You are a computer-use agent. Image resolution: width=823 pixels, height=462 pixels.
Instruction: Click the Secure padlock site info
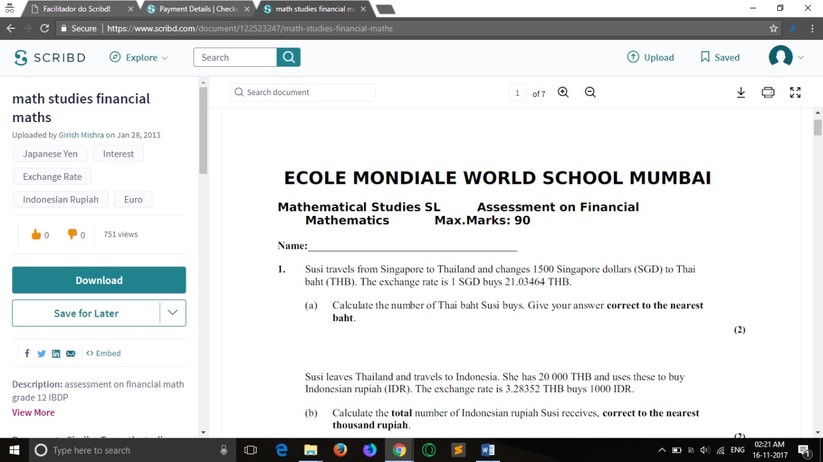click(78, 28)
